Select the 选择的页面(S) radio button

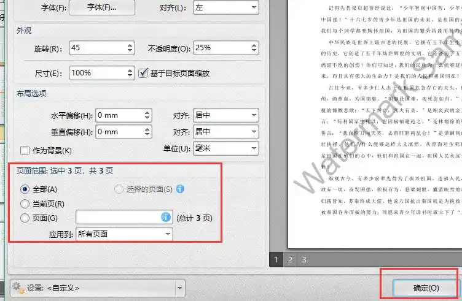(119, 189)
